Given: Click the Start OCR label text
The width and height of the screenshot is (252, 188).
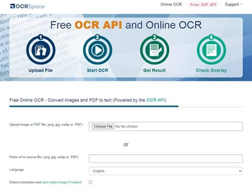Looking at the screenshot, I should click(97, 70).
